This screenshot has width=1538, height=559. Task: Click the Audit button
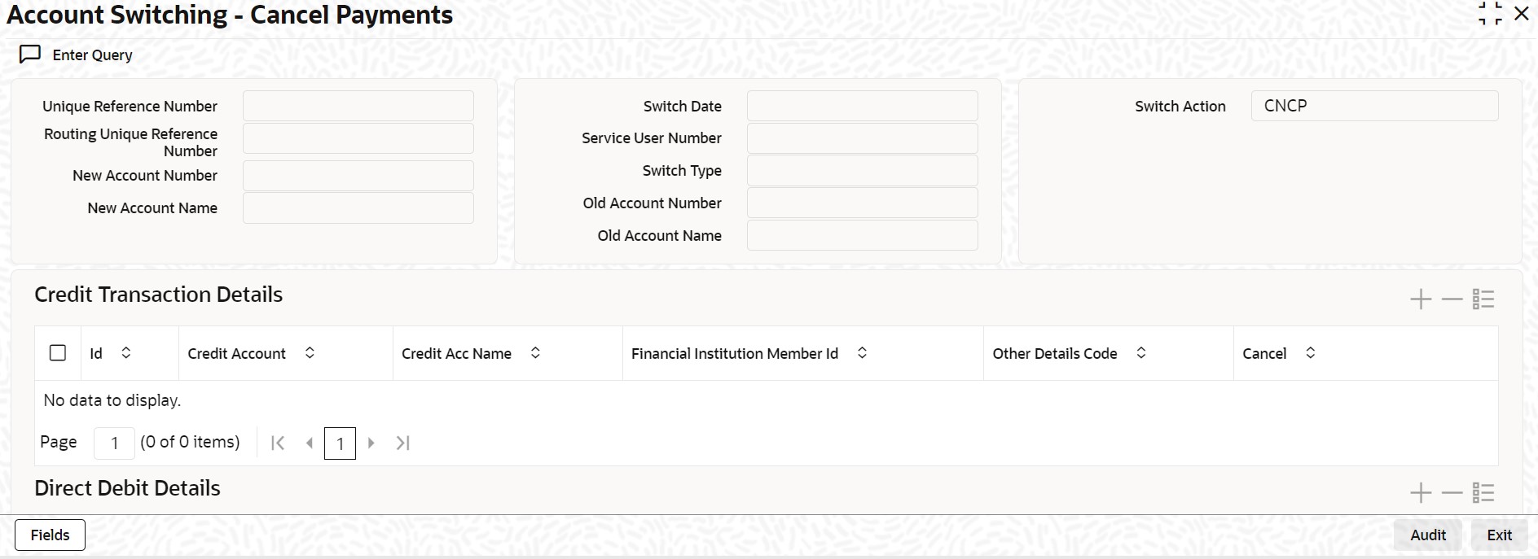(1428, 535)
